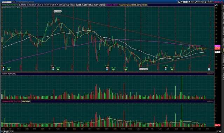Screen dimensions: 224x133
Task: Click the WYNN symbol input field
Action: pyautogui.click(x=7, y=2)
